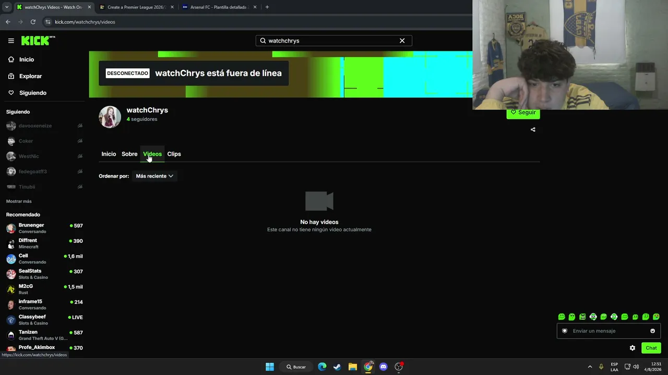Viewport: 668px width, 375px height.
Task: Focus the Kick search field
Action: [x=333, y=41]
